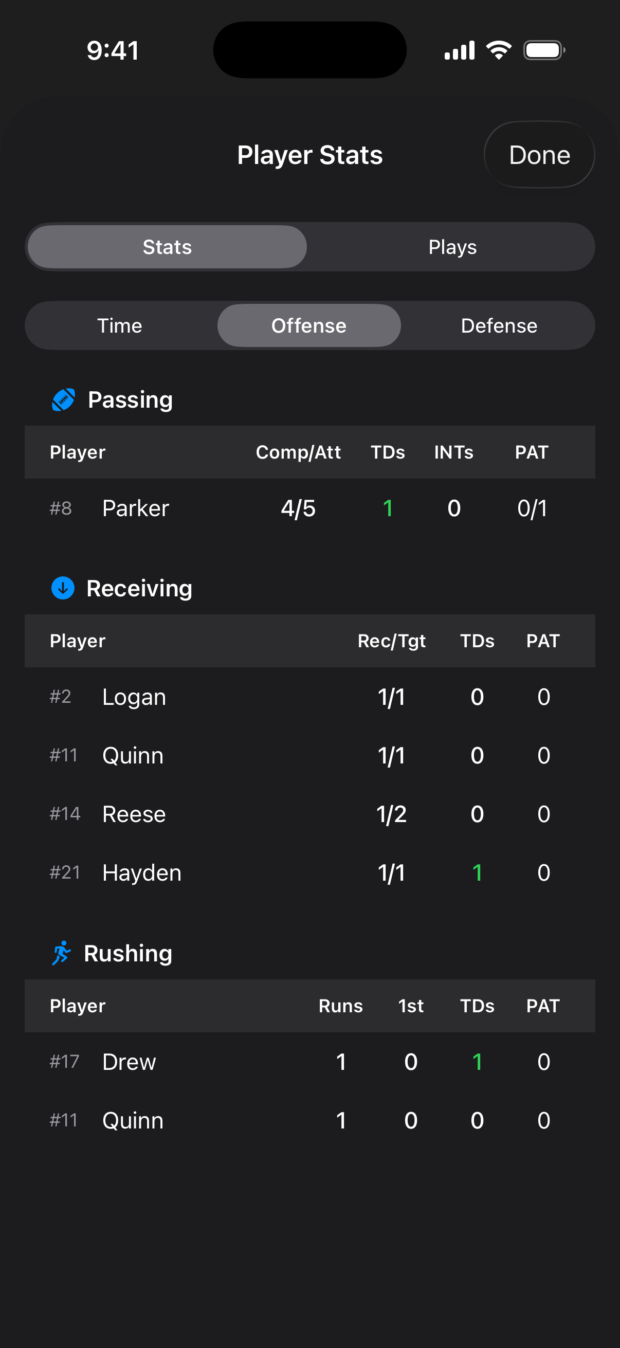This screenshot has width=620, height=1348.
Task: Select the Stats tab
Action: click(x=167, y=246)
